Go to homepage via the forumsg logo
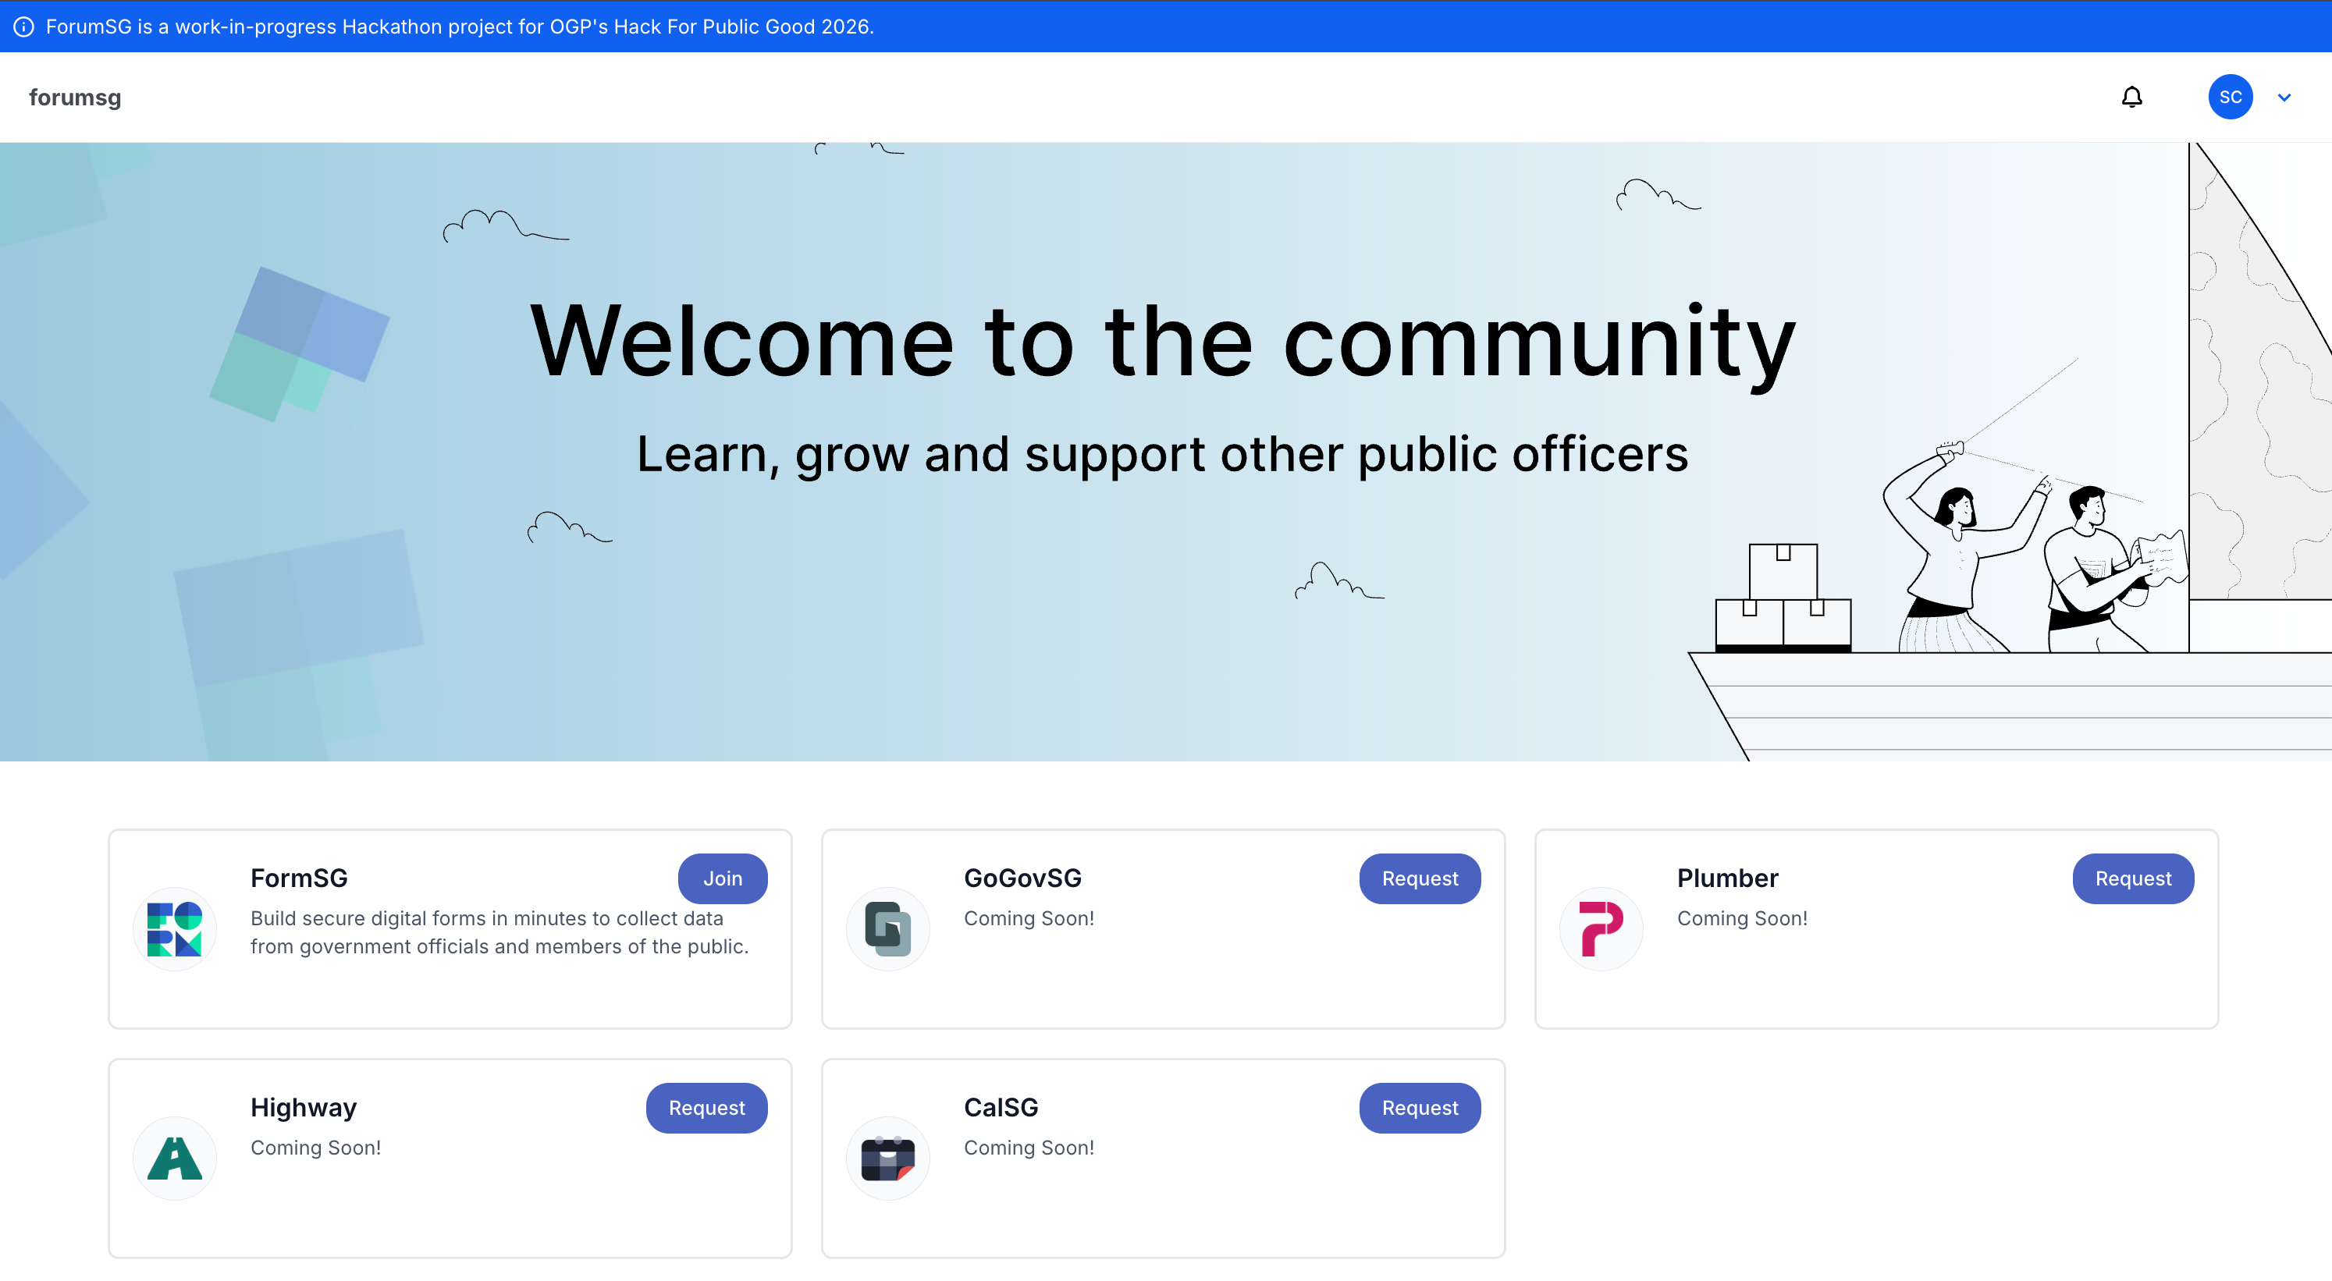This screenshot has height=1281, width=2332. [75, 97]
